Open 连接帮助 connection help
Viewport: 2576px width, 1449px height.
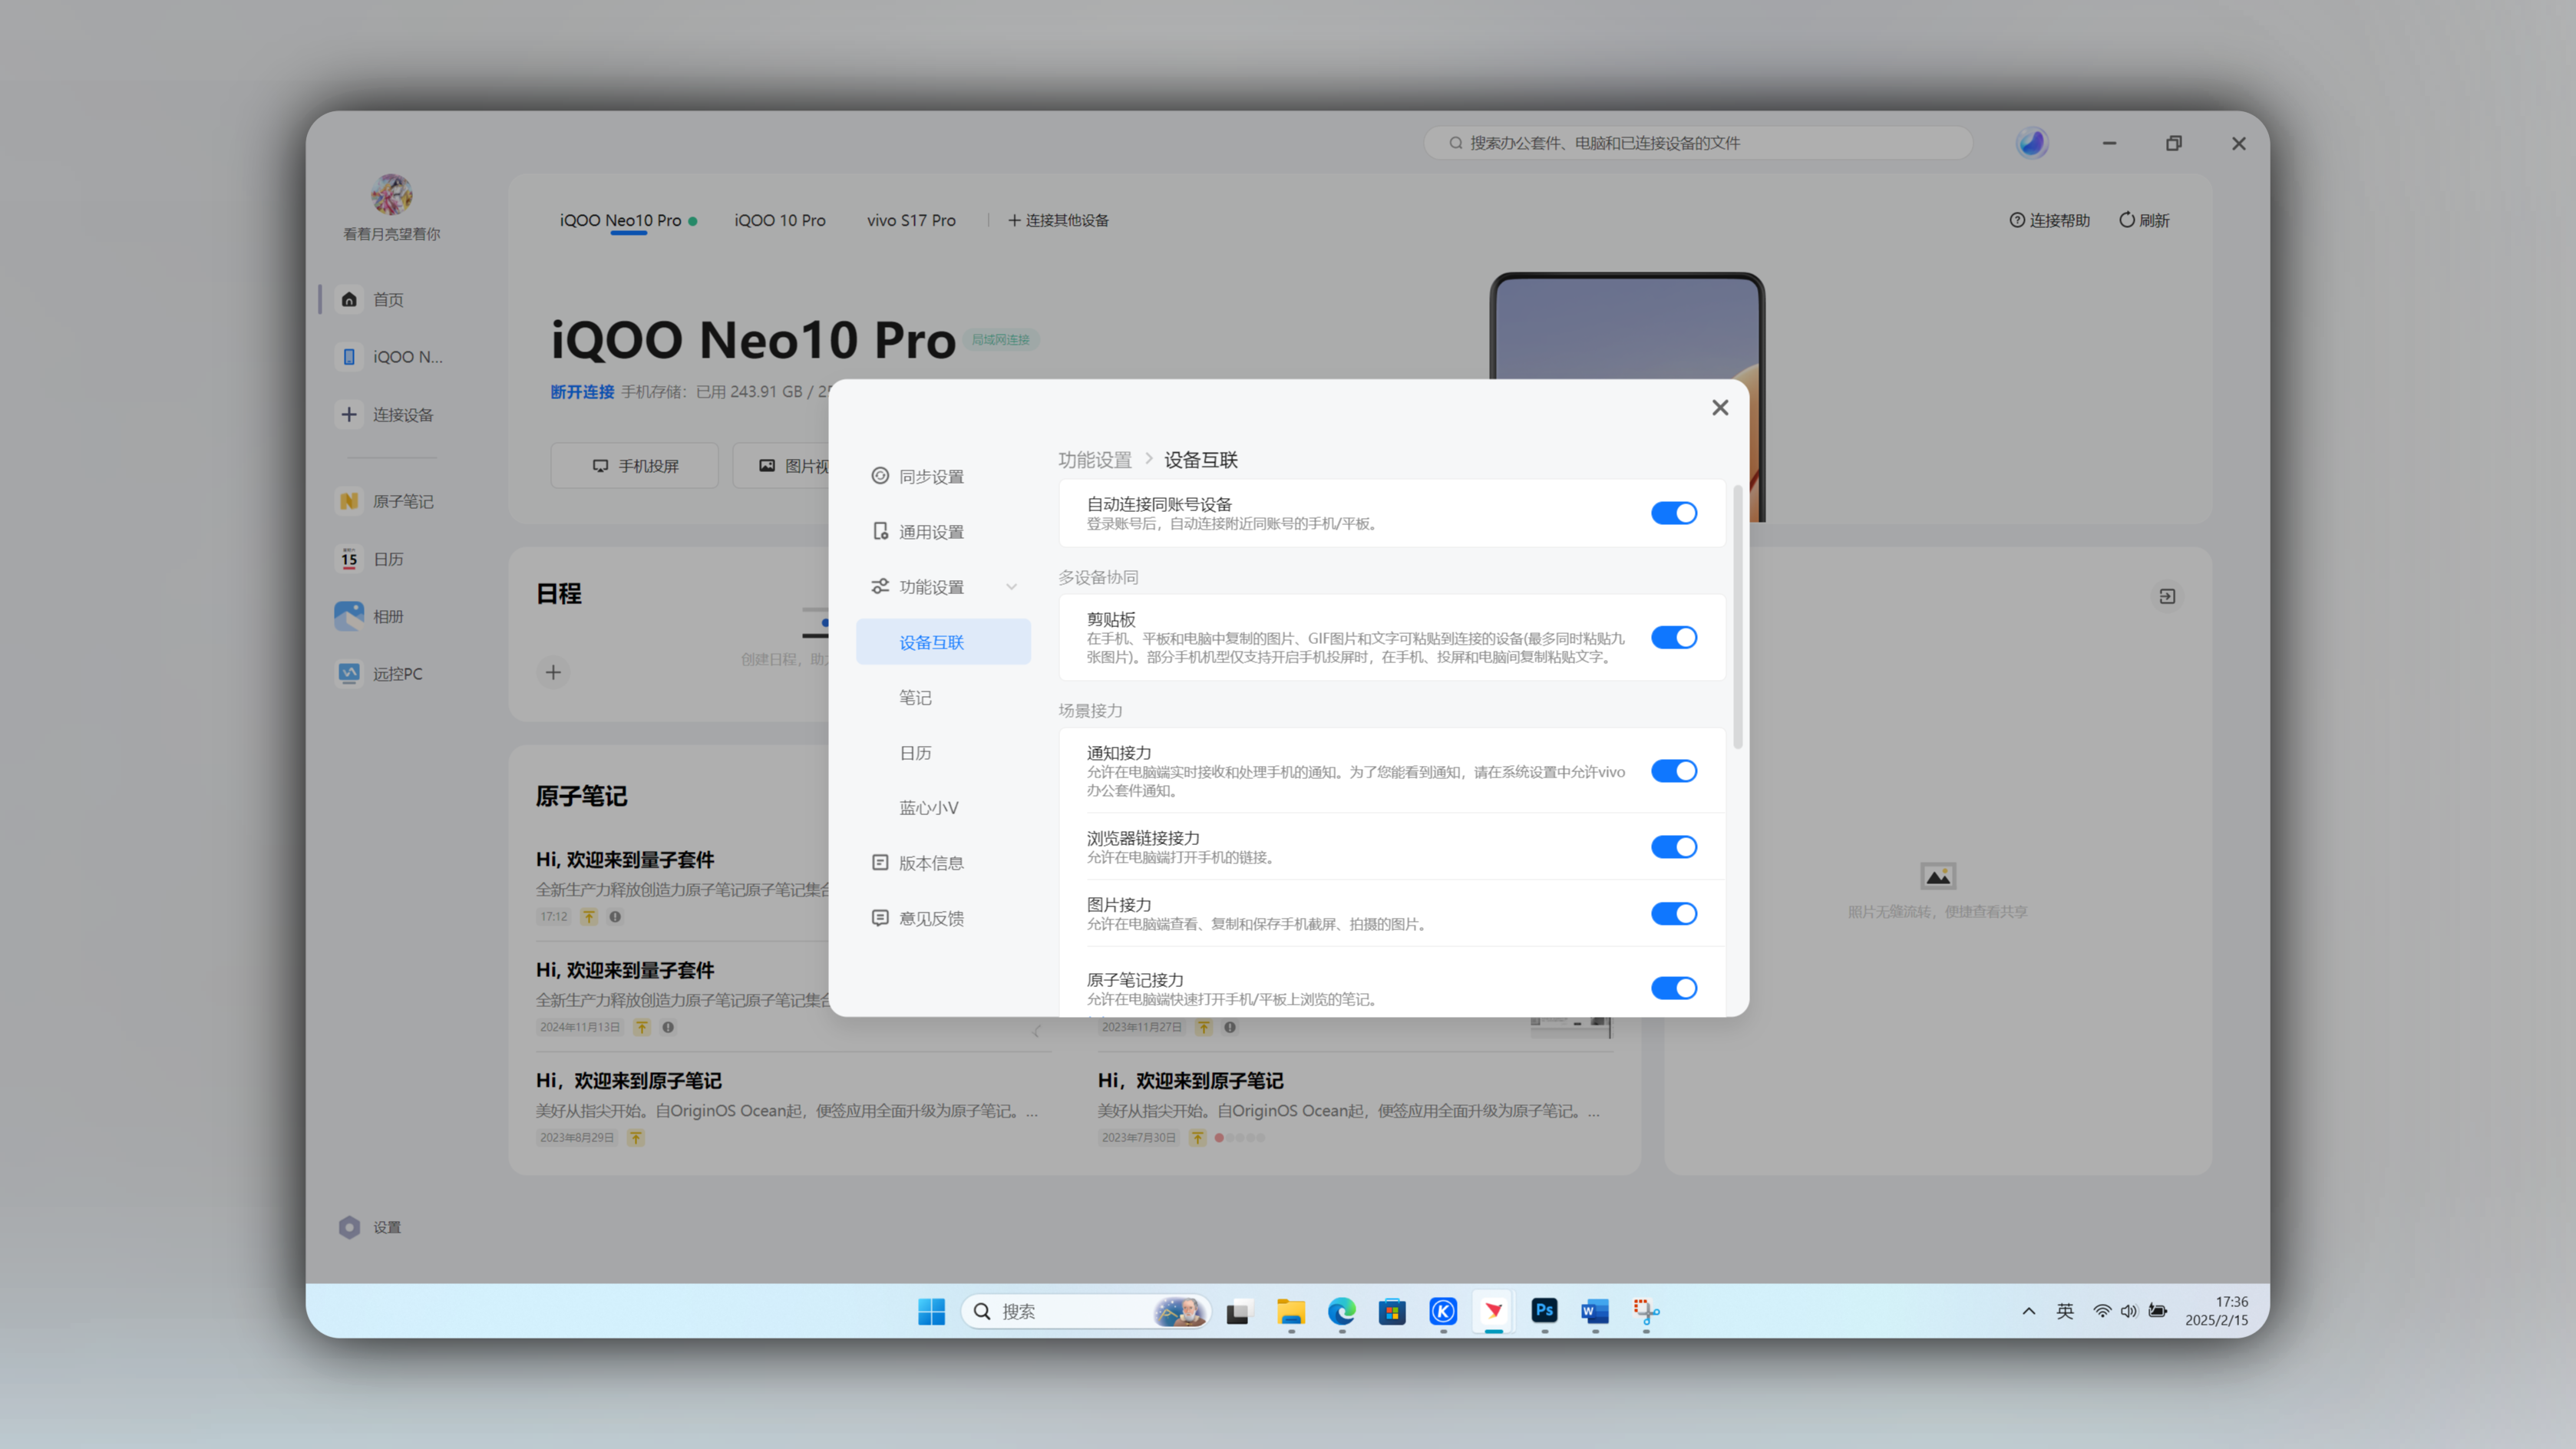click(x=2049, y=220)
